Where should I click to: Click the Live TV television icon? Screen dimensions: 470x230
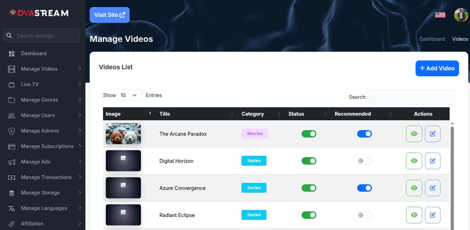[x=12, y=84]
